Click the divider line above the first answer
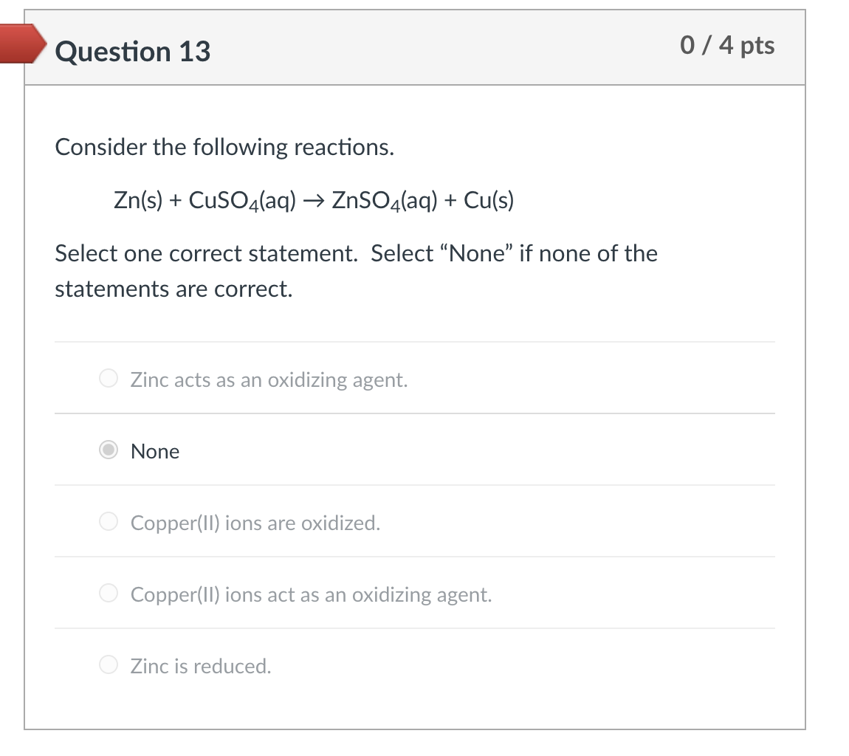This screenshot has width=849, height=756. click(x=413, y=340)
